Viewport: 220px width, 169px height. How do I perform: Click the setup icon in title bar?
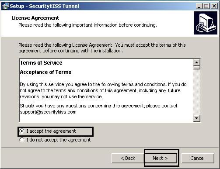pyautogui.click(x=6, y=6)
